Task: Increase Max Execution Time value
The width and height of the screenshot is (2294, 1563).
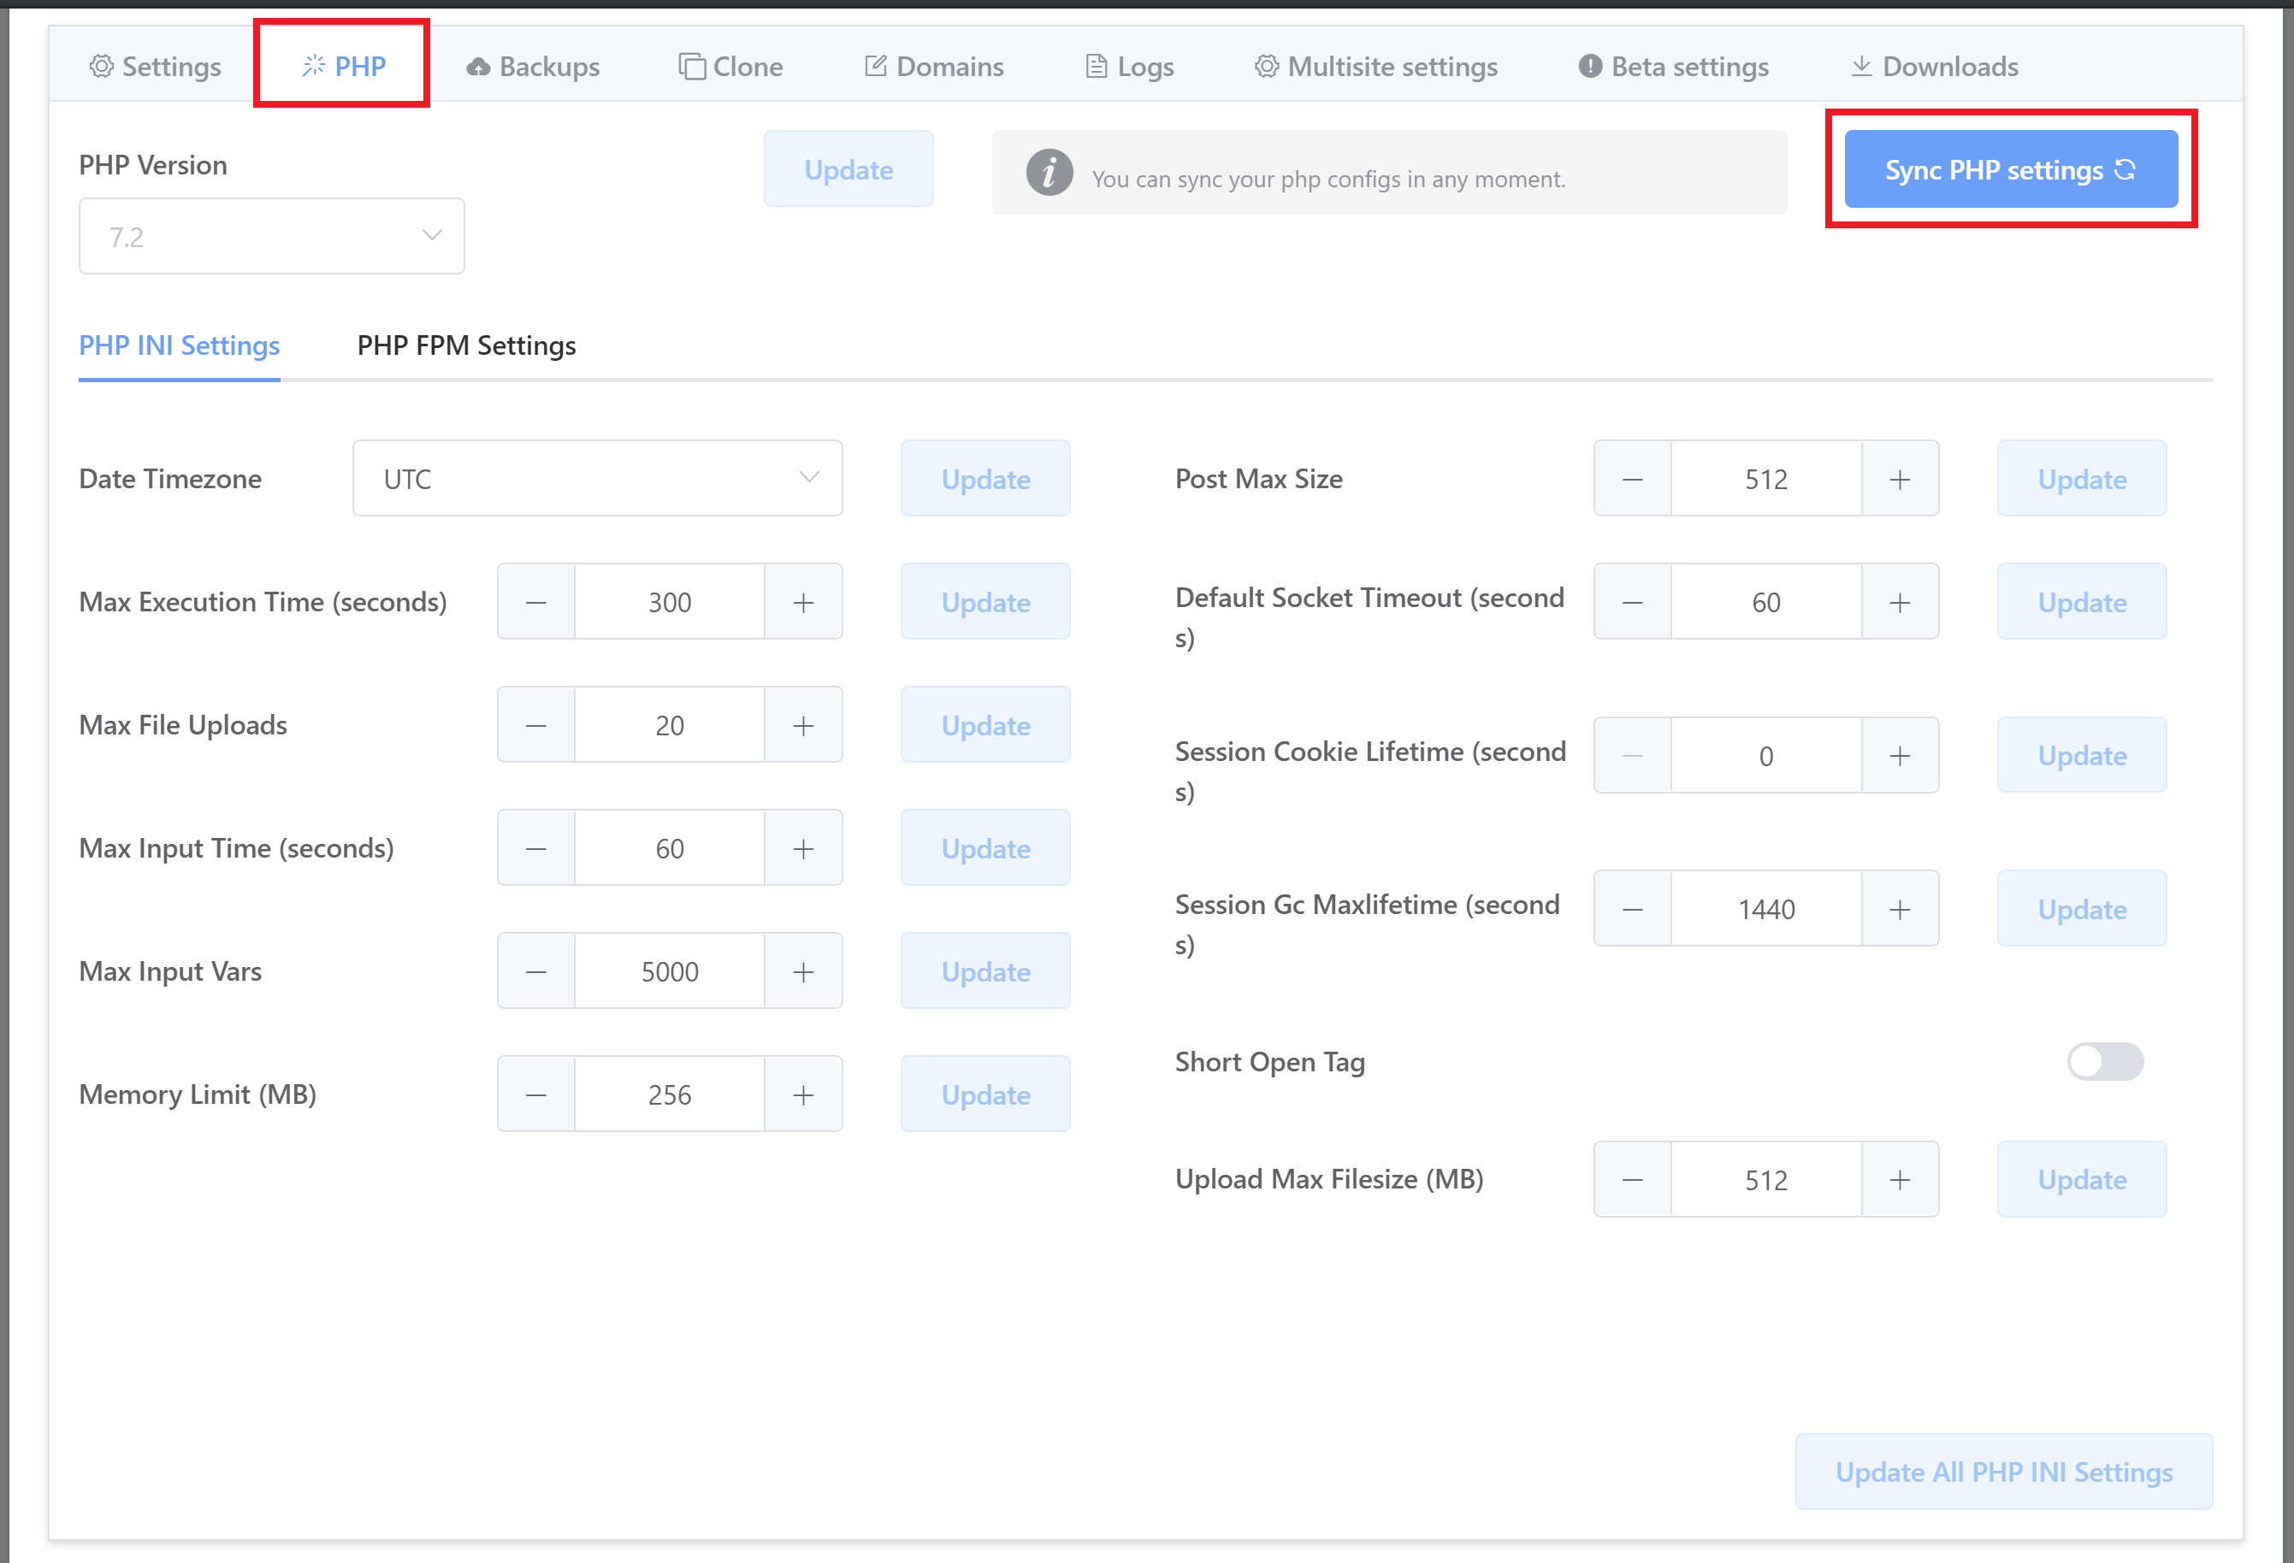Action: click(803, 602)
